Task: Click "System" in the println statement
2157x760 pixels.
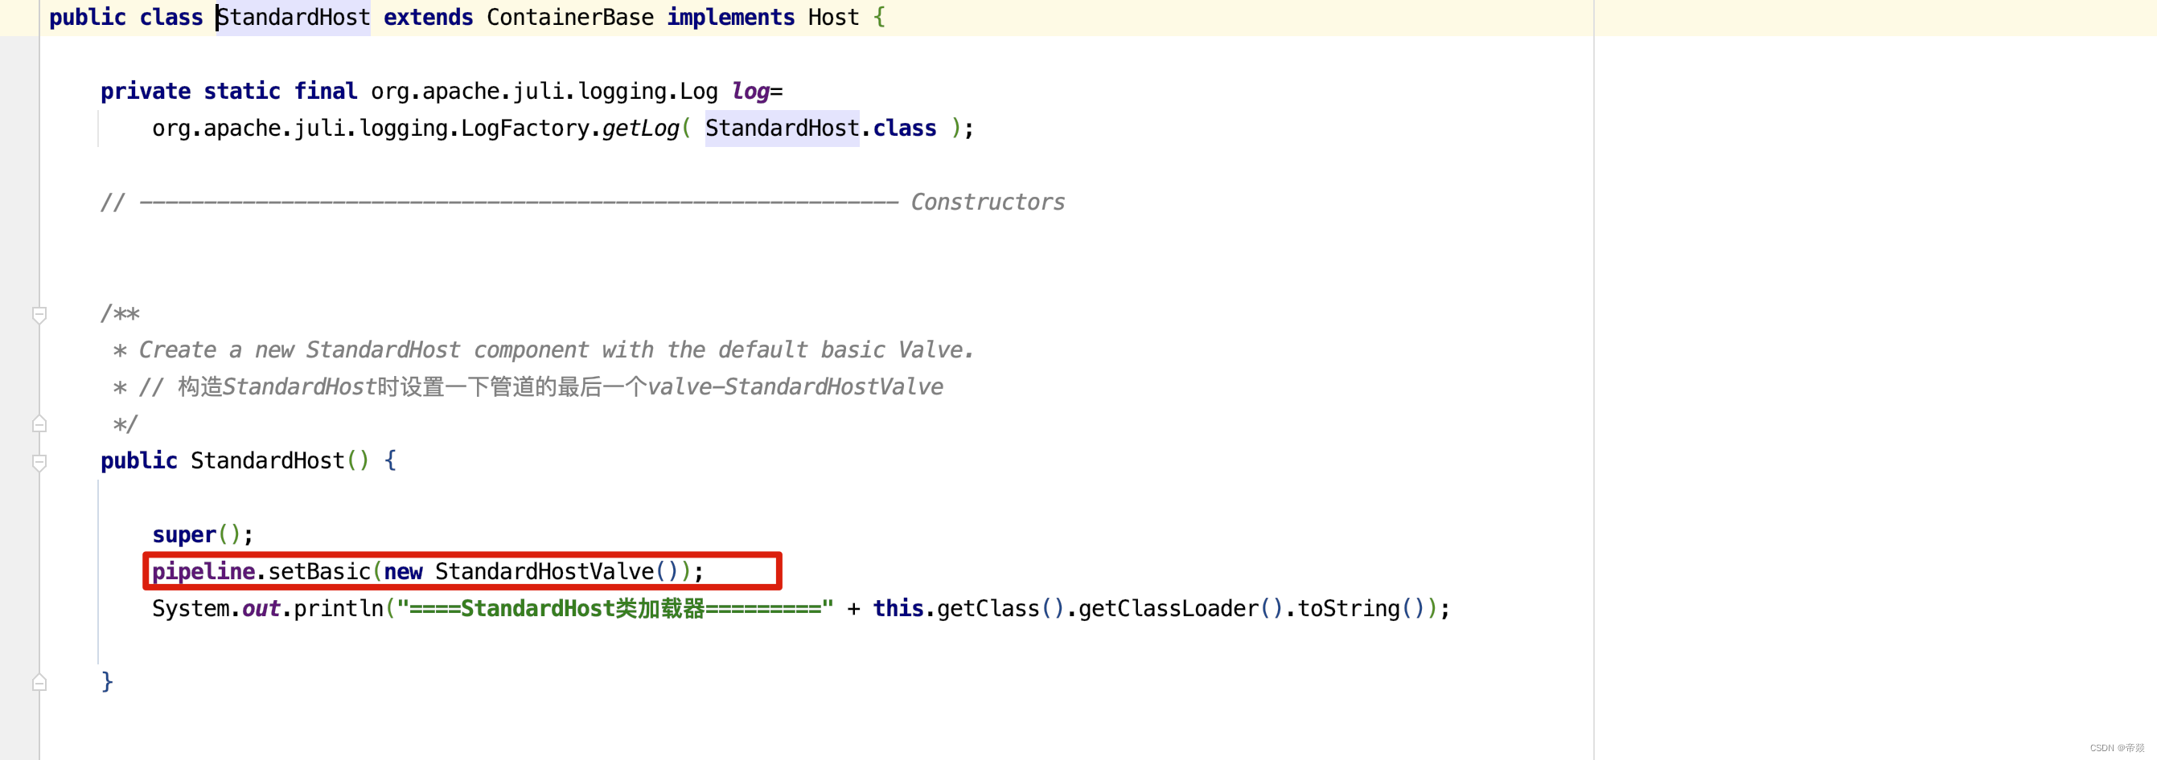Action: (x=190, y=608)
